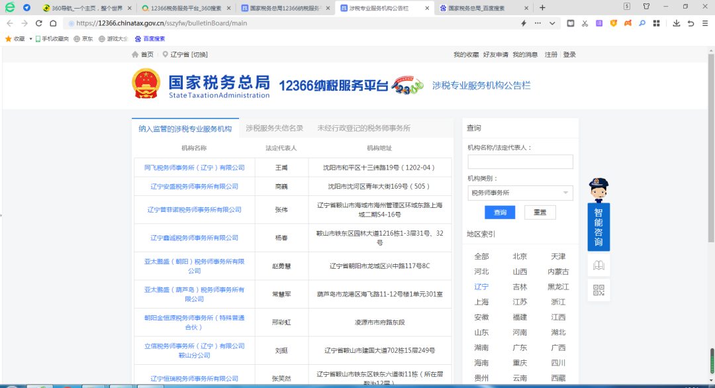Click the lightning speed-mode icon in address bar

[524, 23]
